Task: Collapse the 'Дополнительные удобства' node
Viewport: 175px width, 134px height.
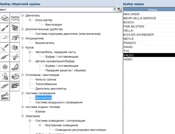Action: (22, 29)
